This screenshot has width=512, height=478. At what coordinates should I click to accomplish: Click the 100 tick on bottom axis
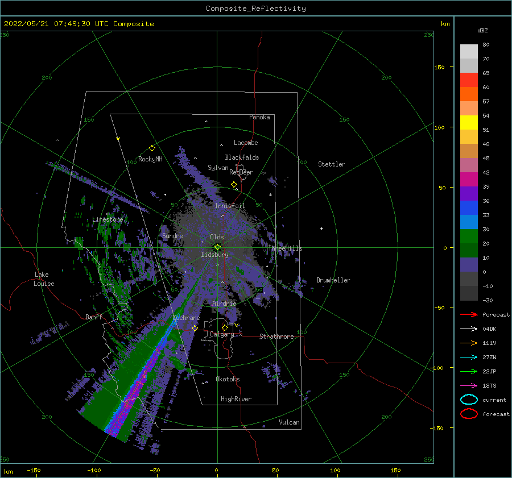(335, 471)
